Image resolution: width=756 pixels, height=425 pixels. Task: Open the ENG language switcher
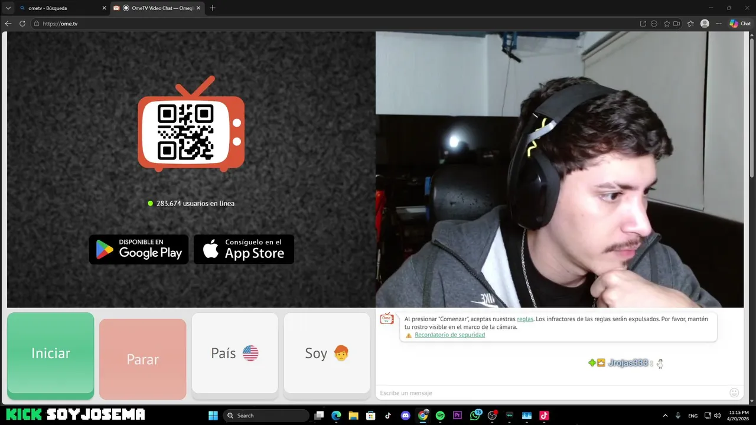click(x=693, y=416)
